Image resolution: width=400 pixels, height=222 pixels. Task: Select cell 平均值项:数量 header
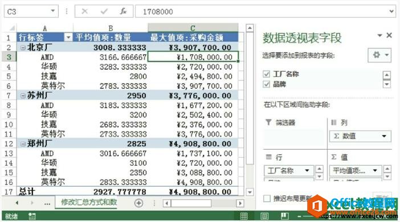click(111, 38)
